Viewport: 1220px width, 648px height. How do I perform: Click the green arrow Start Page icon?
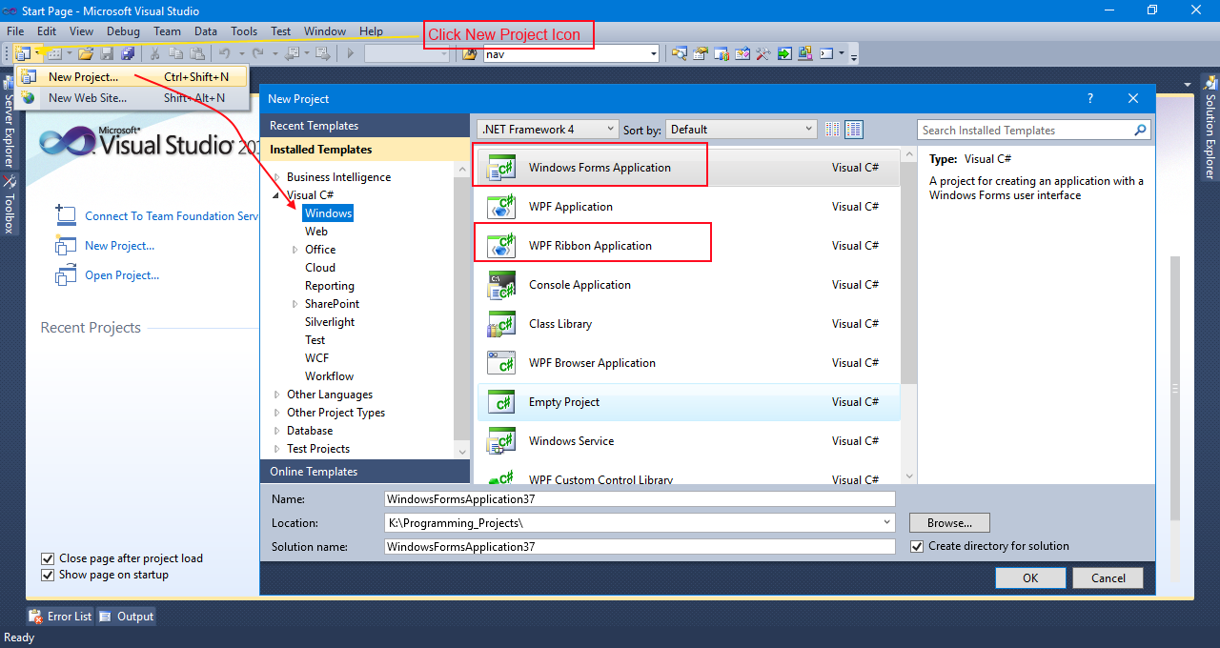click(x=784, y=53)
